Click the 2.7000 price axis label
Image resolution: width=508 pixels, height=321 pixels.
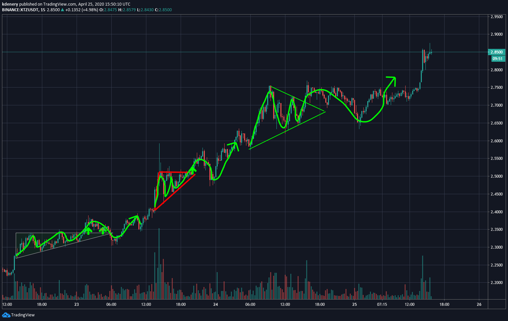pos(496,105)
